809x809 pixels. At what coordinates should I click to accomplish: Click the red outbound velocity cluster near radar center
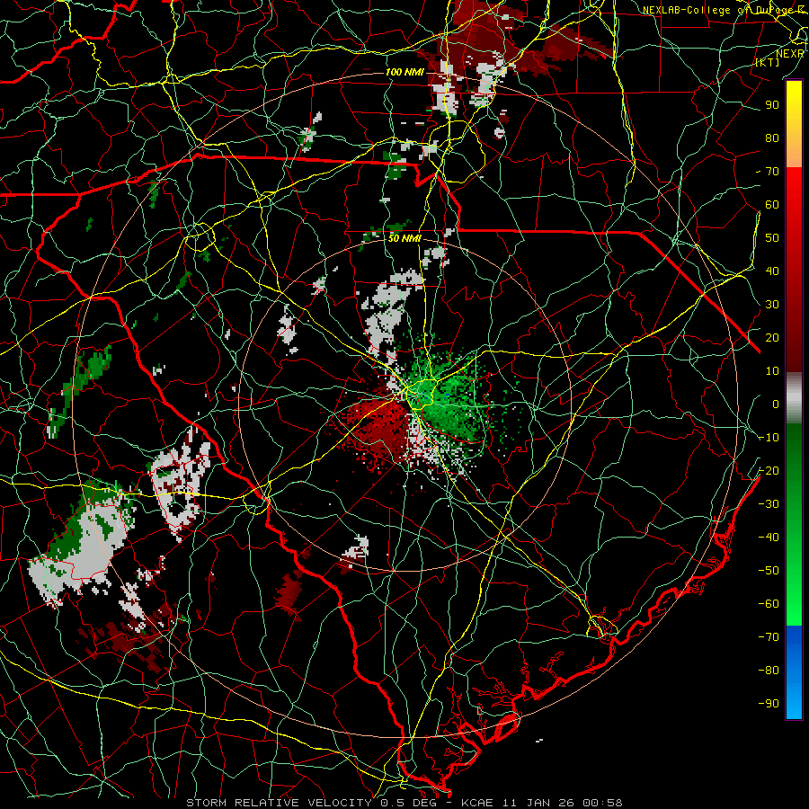pos(377,426)
